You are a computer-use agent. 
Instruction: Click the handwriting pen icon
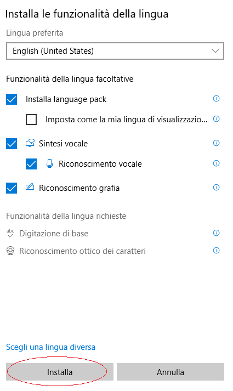[30, 187]
